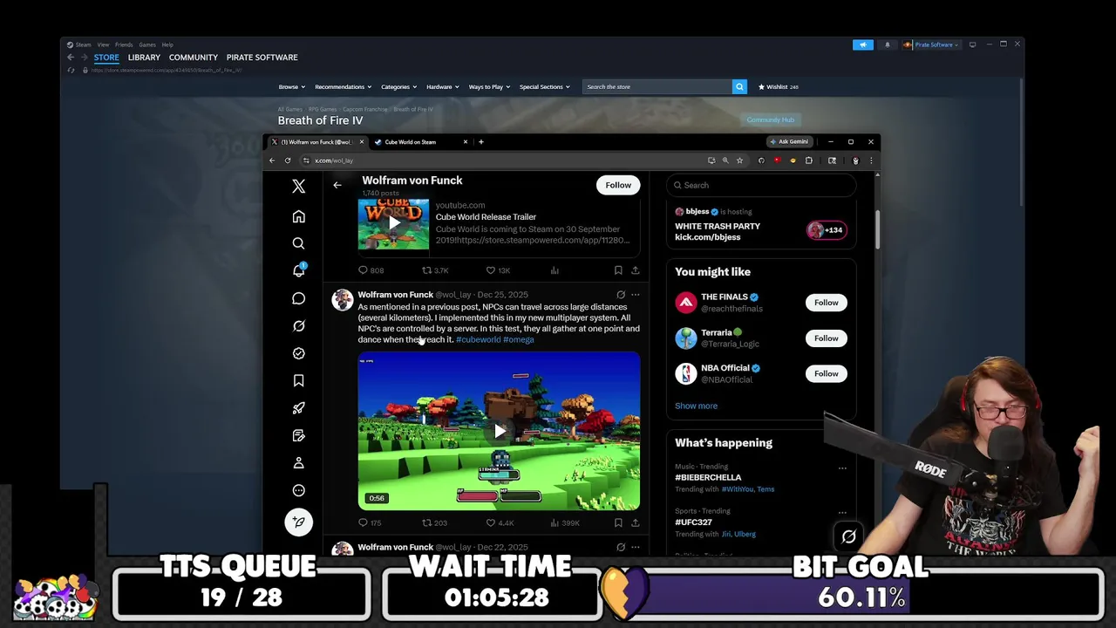Expand Categories dropdown in Steam store
This screenshot has height=628, width=1116.
click(398, 87)
